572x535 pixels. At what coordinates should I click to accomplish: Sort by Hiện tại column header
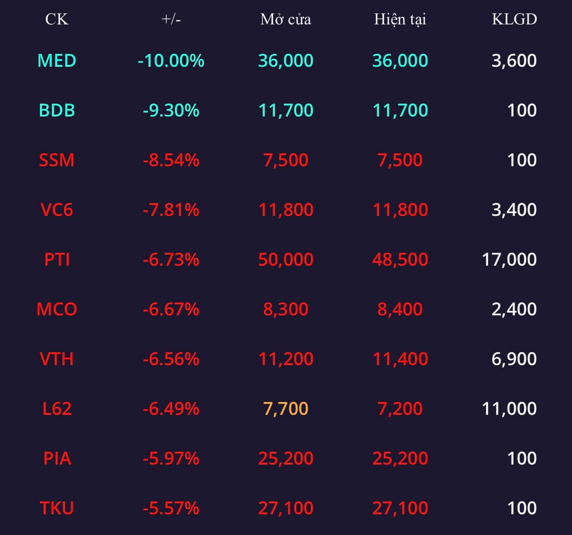tap(400, 19)
